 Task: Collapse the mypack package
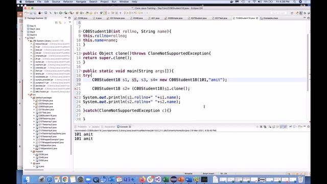[x=31, y=151]
